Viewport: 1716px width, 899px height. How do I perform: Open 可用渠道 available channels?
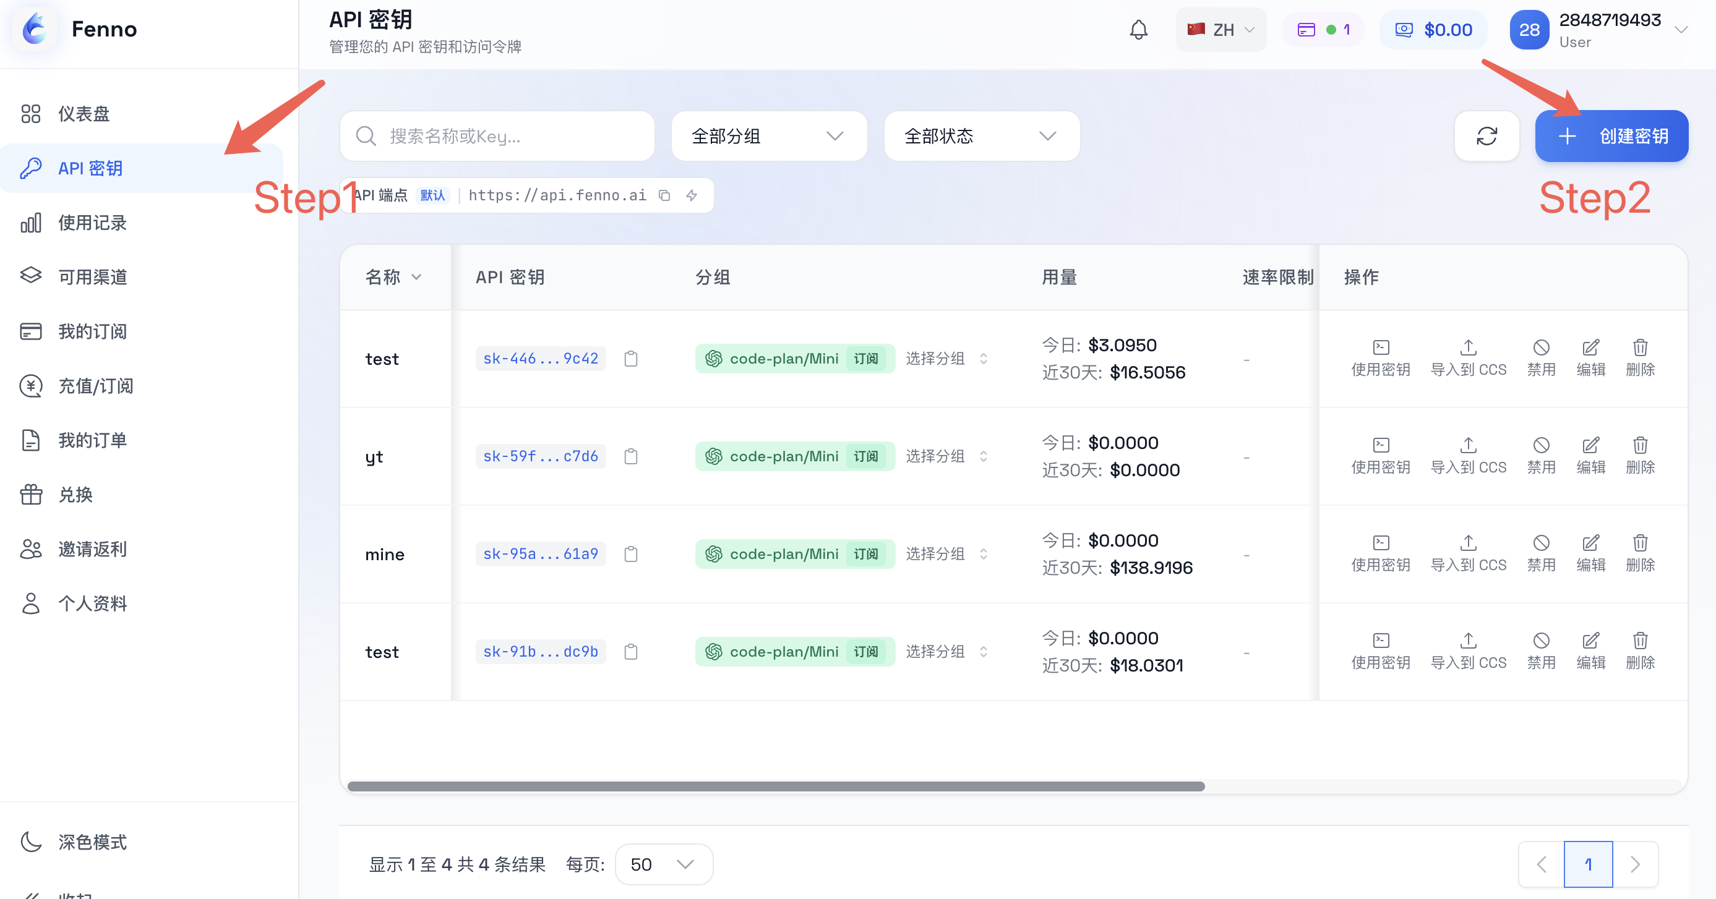coord(141,277)
